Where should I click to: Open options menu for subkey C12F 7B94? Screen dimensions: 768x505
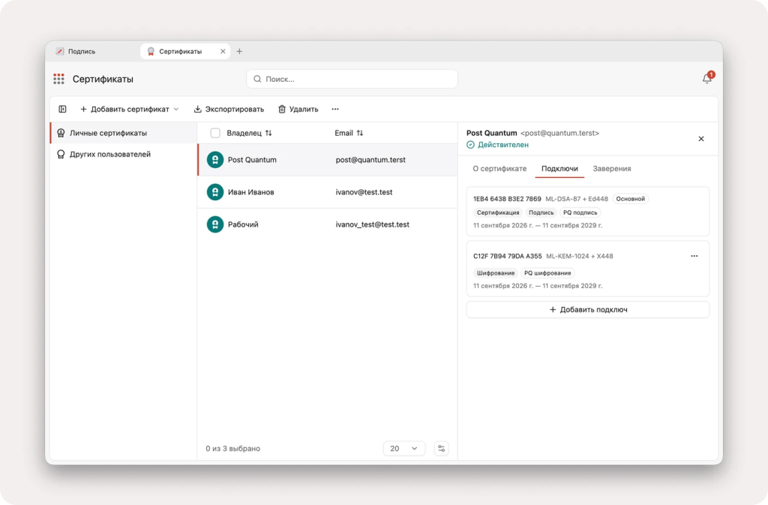[x=694, y=256]
